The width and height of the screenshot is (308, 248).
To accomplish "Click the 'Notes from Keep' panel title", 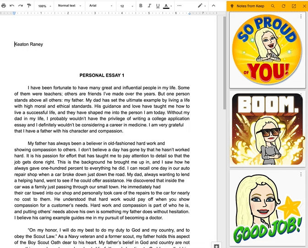I will (x=250, y=6).
